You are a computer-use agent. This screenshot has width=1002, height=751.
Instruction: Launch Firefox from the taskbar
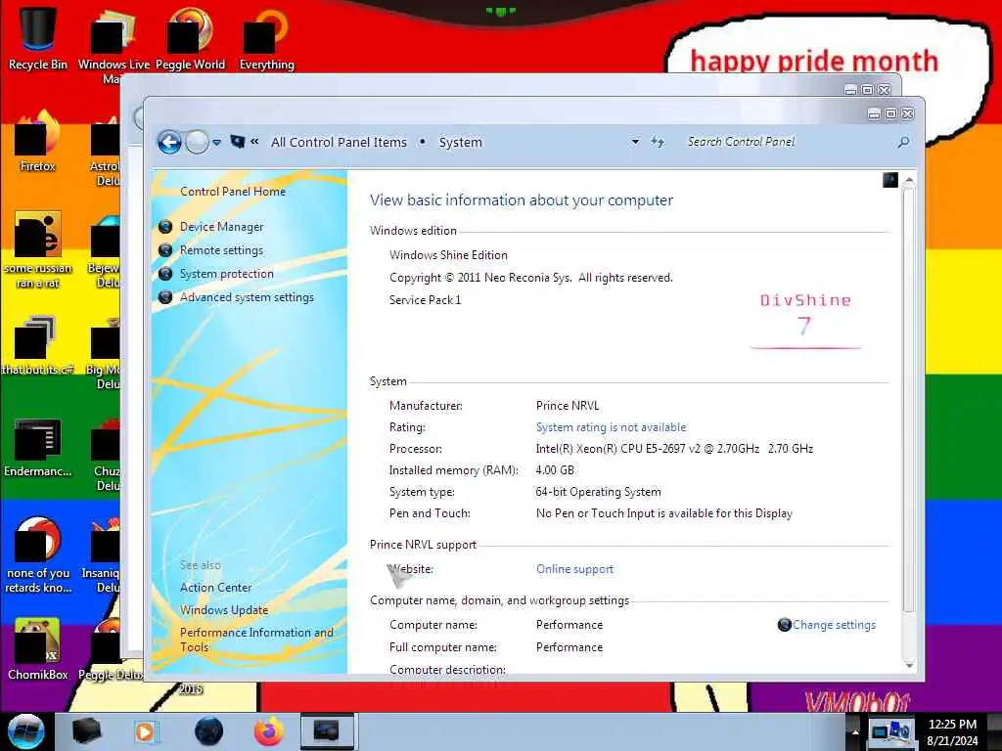(269, 731)
